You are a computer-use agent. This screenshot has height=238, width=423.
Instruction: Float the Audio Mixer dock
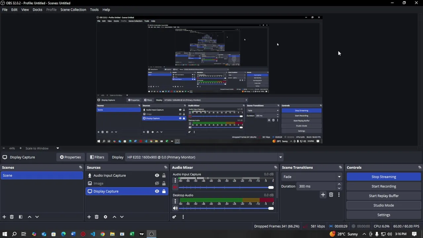276,167
